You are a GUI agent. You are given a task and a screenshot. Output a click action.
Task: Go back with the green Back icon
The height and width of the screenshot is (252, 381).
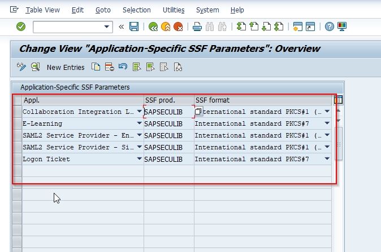click(153, 26)
